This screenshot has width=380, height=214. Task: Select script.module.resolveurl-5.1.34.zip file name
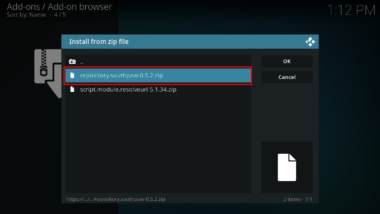128,90
